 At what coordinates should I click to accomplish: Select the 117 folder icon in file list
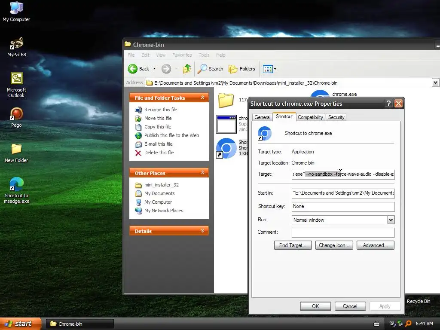tap(226, 100)
